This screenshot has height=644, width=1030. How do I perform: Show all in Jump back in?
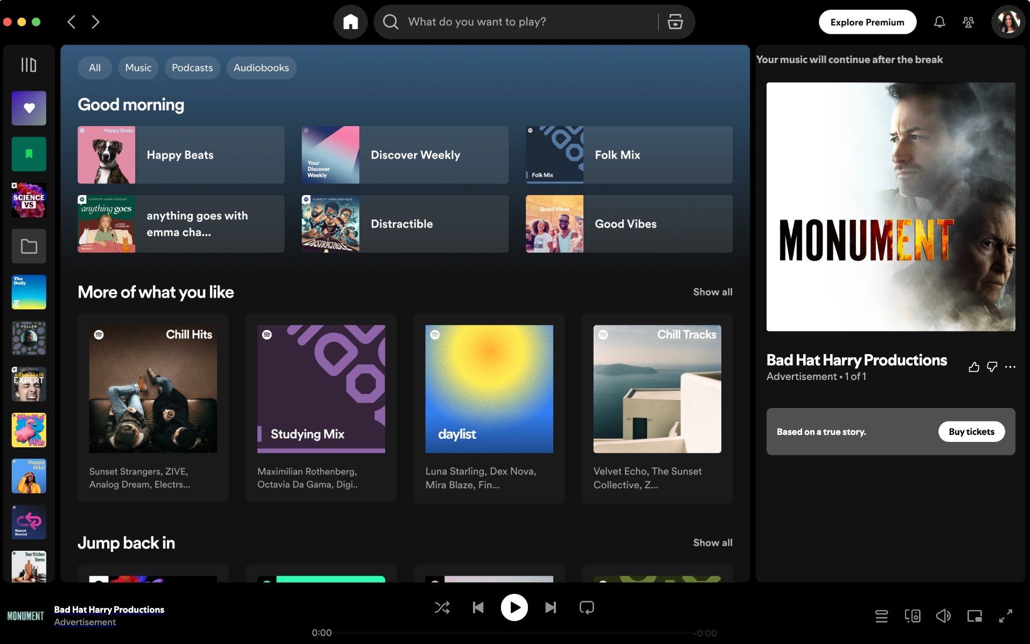coord(712,543)
